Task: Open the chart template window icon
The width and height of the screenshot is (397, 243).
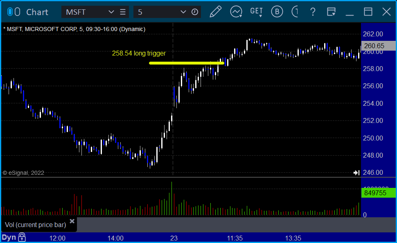Action: 331,12
